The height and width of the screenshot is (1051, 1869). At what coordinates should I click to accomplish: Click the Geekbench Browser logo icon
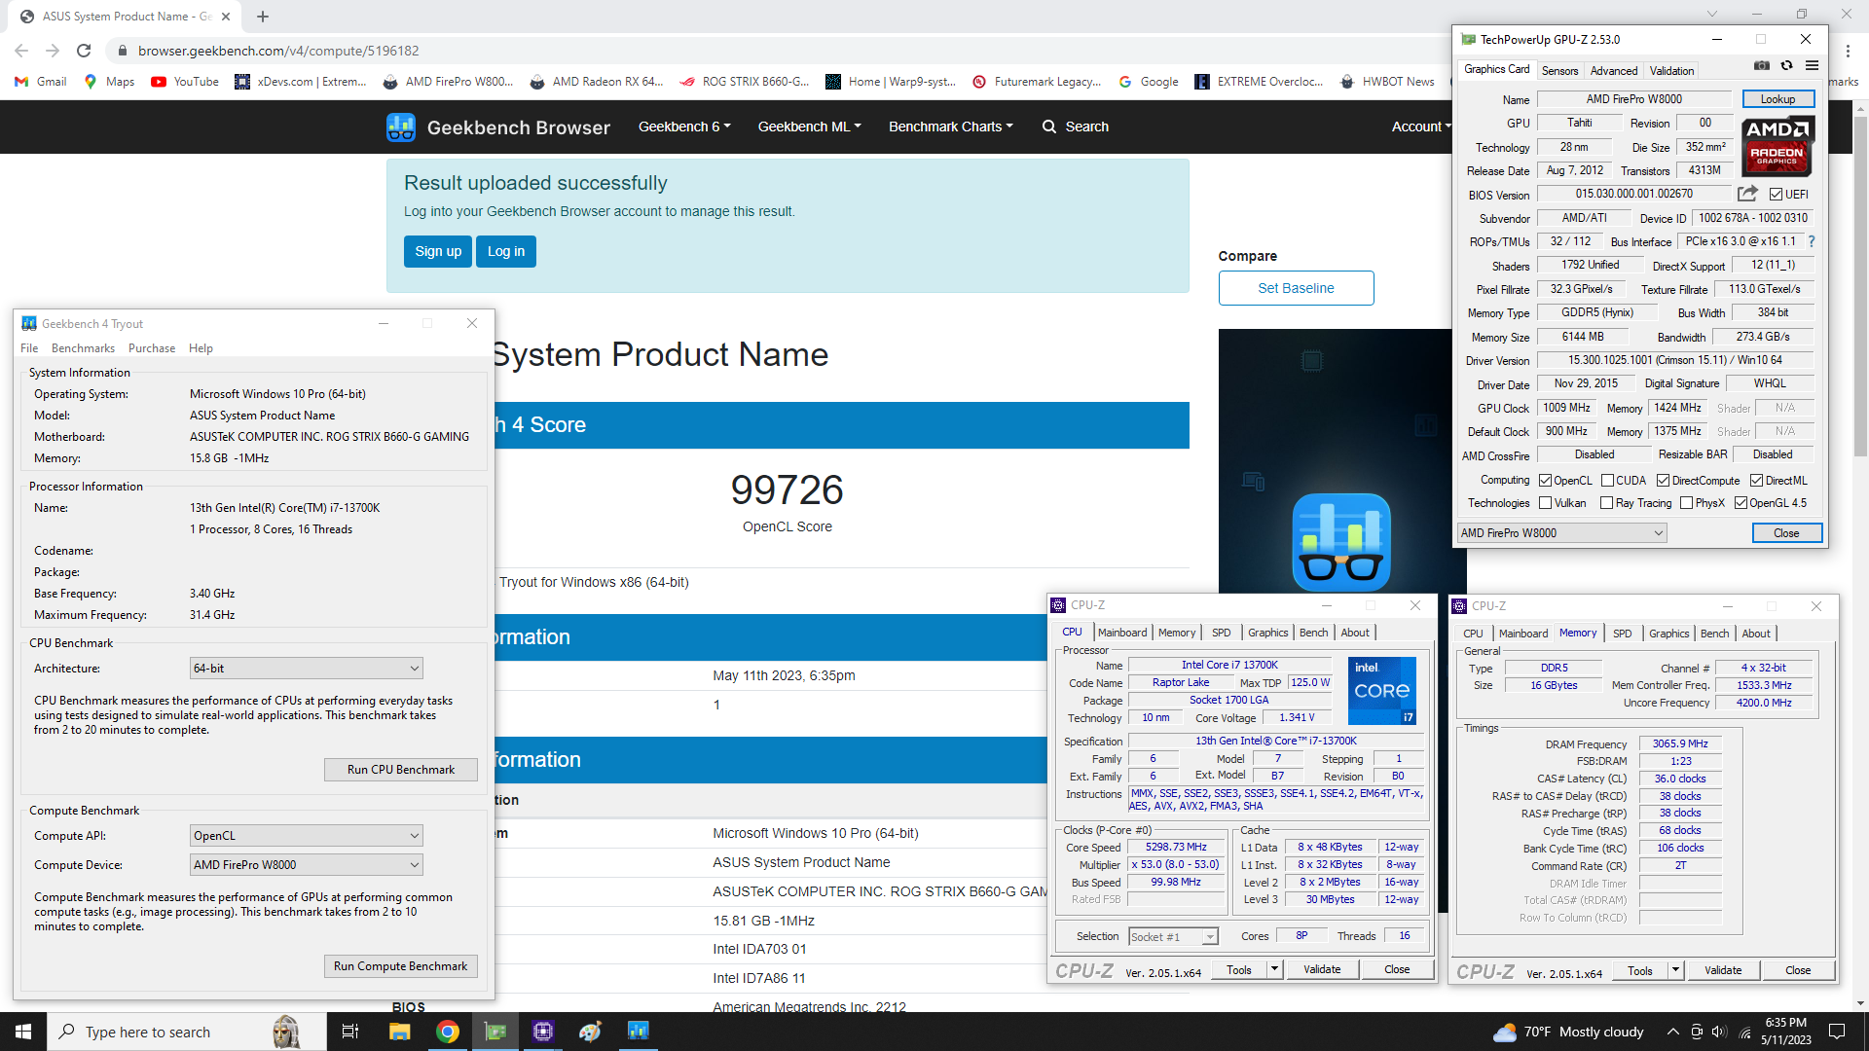point(400,127)
